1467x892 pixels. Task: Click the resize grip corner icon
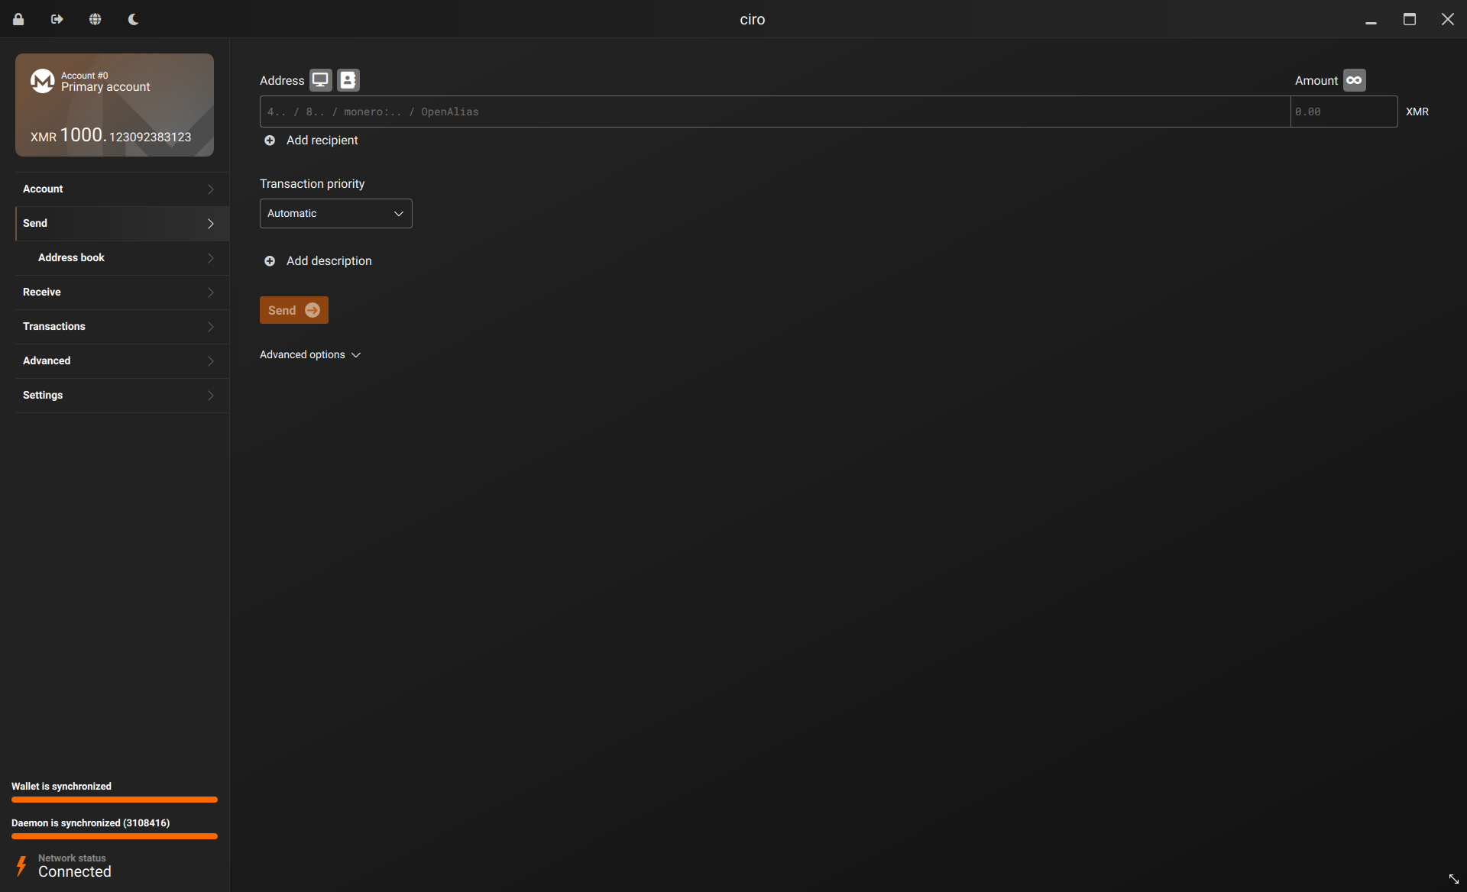[1453, 879]
